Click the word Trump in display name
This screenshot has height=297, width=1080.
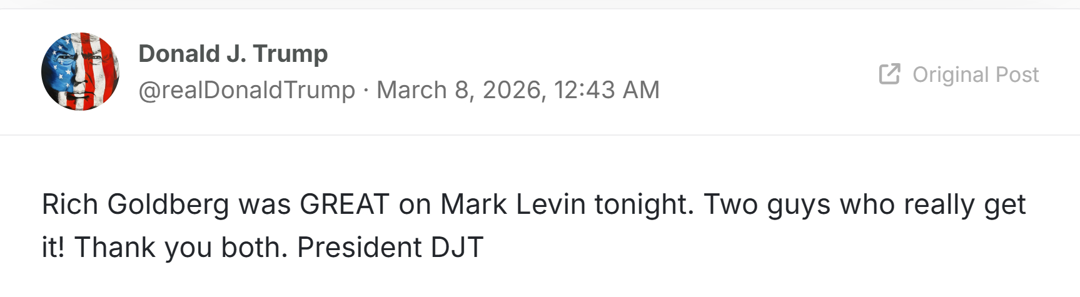click(290, 54)
